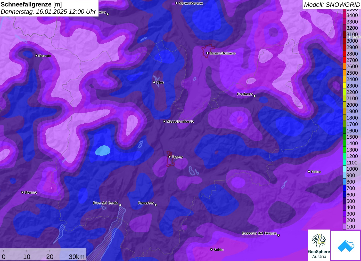Click the Modell: SNOWGRID label
361x261 pixels.
[x=332, y=5]
